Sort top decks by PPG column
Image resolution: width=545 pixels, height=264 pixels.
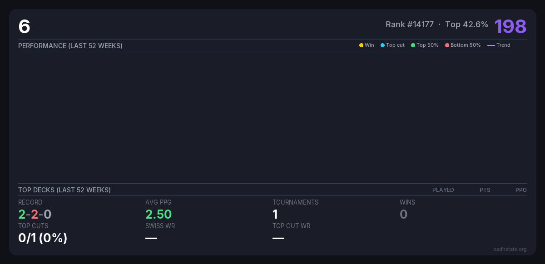point(521,190)
